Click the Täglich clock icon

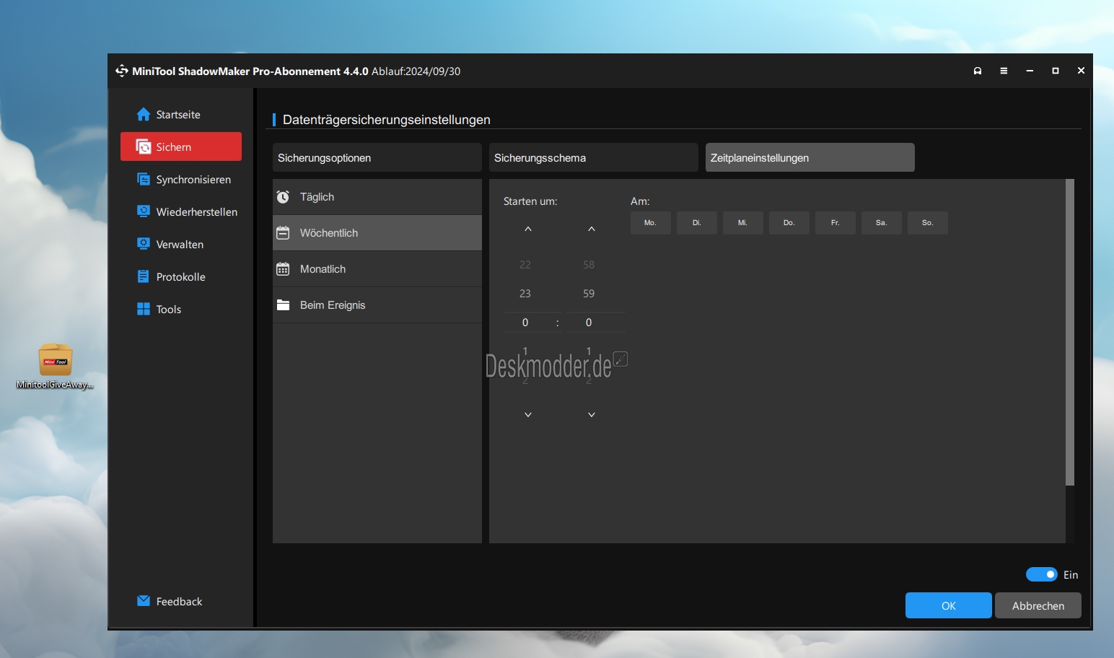(x=283, y=197)
